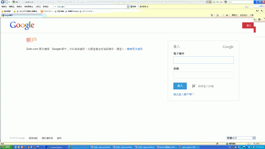Open the Hotmail favorites bookmark

point(72,11)
